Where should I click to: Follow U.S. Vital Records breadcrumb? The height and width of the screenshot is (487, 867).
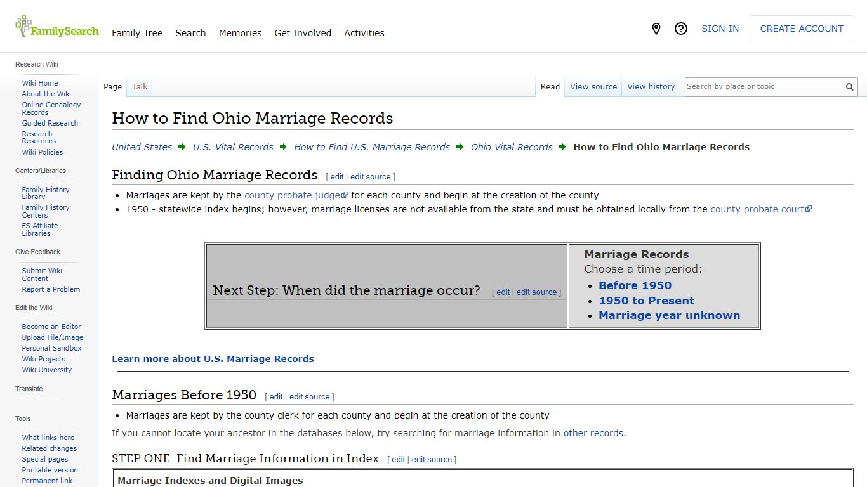point(233,147)
